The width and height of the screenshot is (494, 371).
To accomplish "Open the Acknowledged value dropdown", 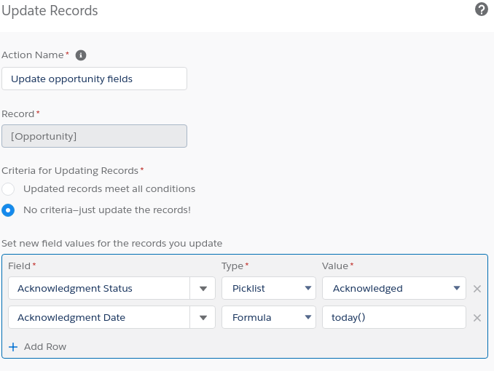I will tap(393, 288).
